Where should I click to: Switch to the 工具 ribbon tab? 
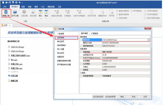tap(59, 7)
